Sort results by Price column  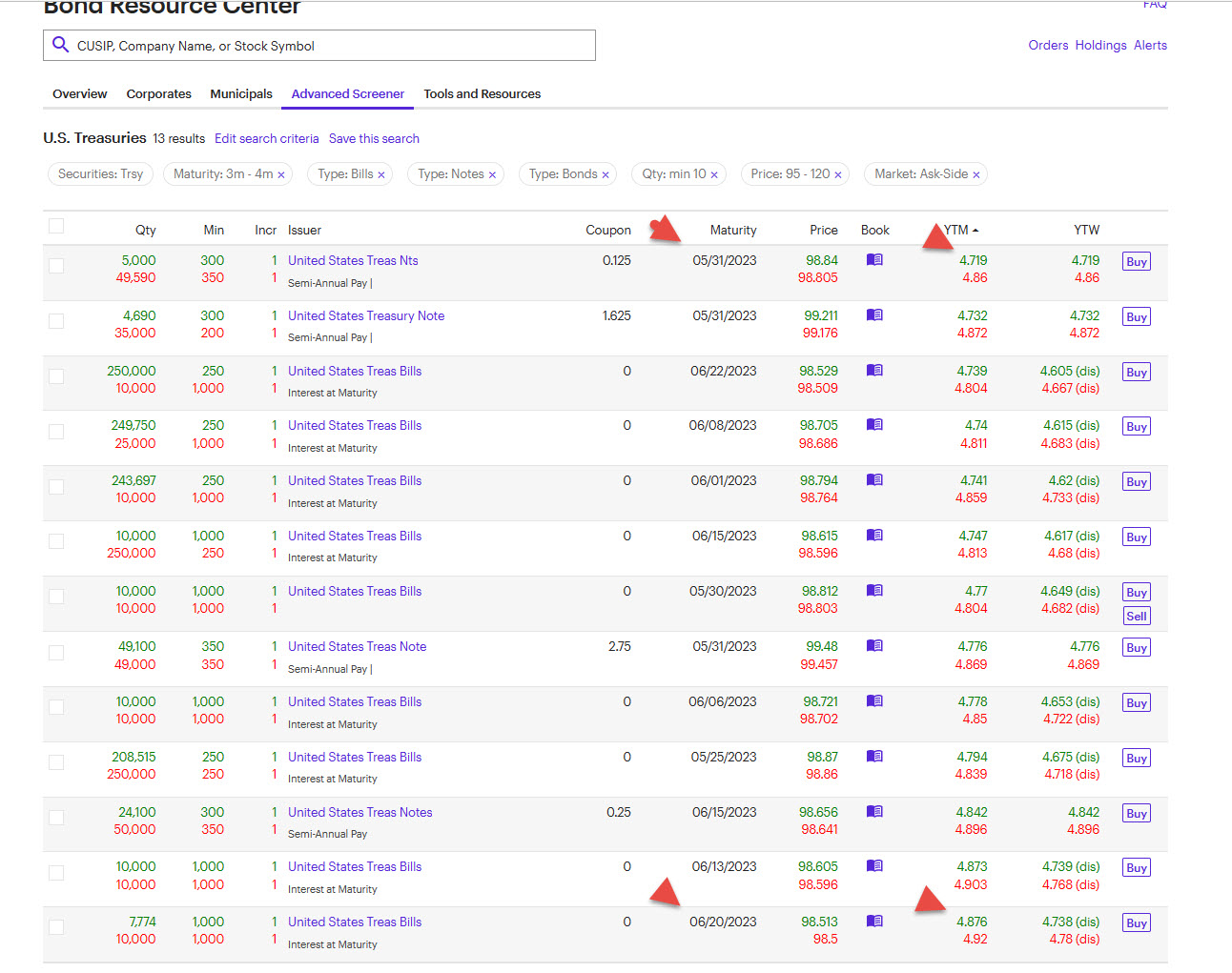823,230
